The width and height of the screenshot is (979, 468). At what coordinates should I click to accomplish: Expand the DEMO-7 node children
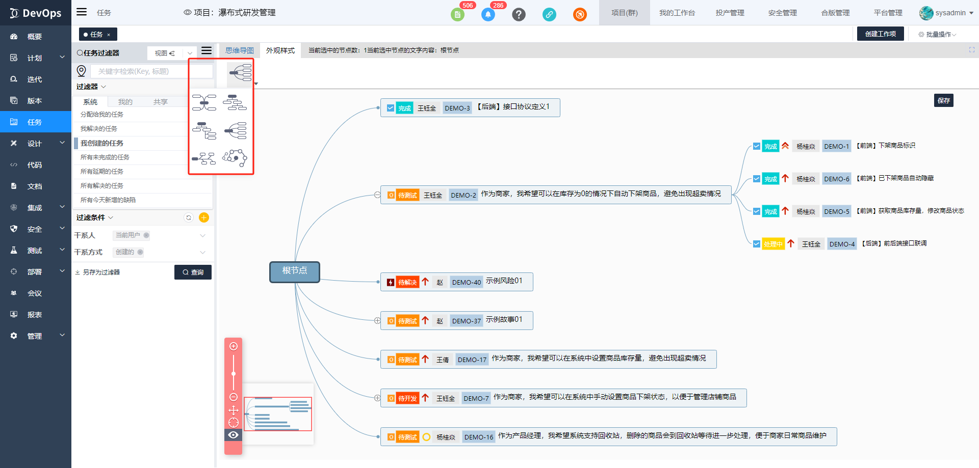pyautogui.click(x=377, y=398)
